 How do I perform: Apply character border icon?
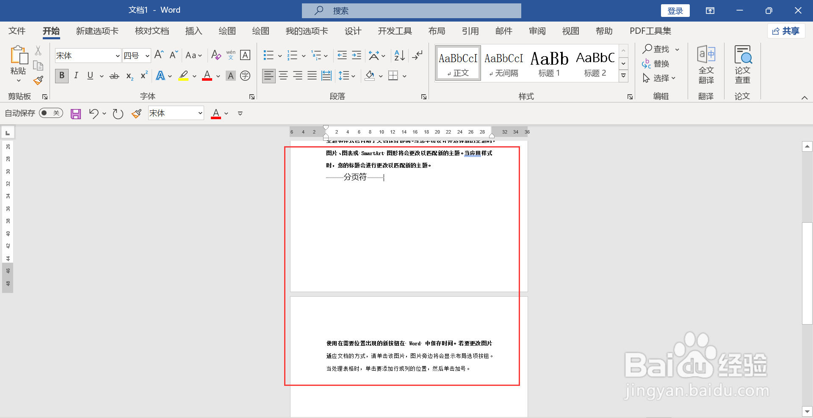[245, 55]
